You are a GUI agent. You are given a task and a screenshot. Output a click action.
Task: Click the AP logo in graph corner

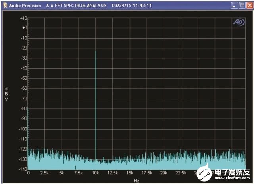pyautogui.click(x=239, y=22)
